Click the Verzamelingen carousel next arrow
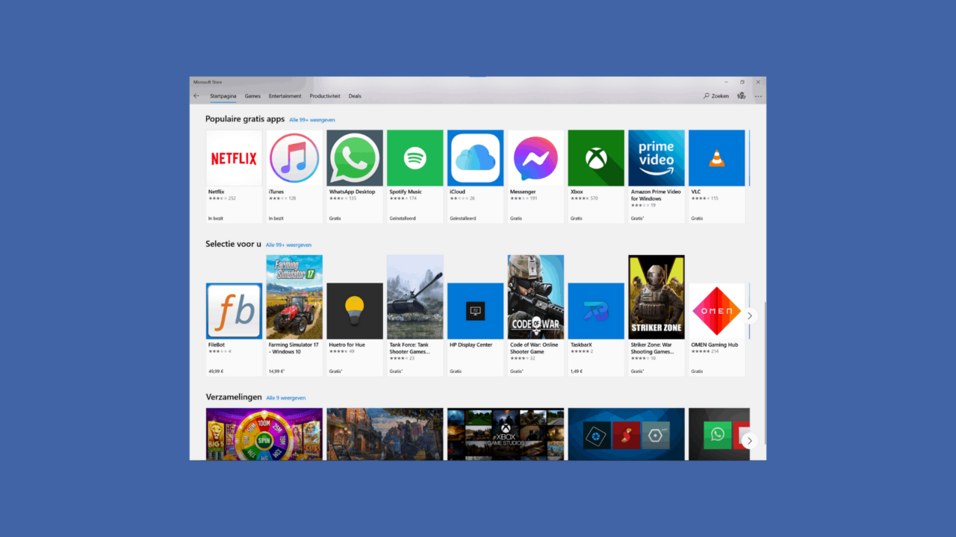Screen dimensions: 956x537 (749, 441)
